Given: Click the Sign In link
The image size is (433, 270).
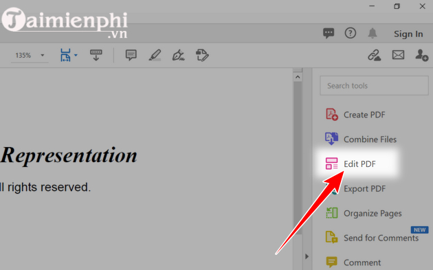Looking at the screenshot, I should point(408,34).
